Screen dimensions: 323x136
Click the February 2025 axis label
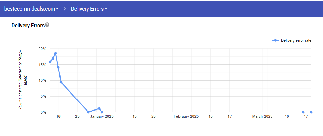(186, 116)
